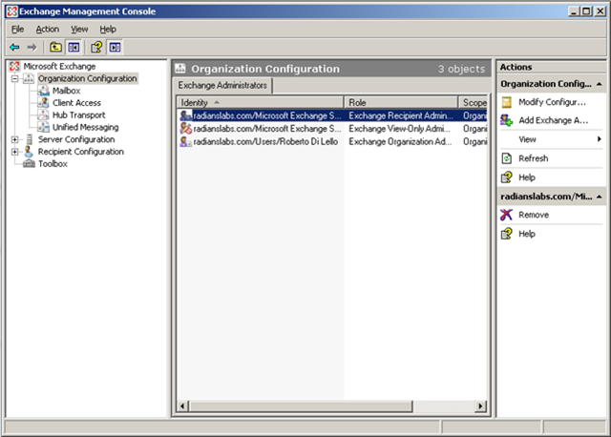This screenshot has height=437, width=611.
Task: Click the Show/Hide Action Pane toolbar icon
Action: coord(115,47)
